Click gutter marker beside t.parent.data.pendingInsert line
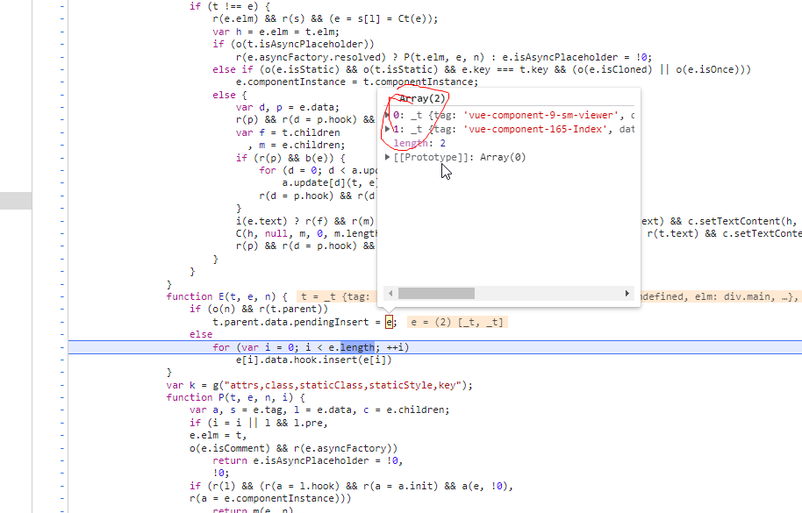The width and height of the screenshot is (802, 513). (x=62, y=322)
